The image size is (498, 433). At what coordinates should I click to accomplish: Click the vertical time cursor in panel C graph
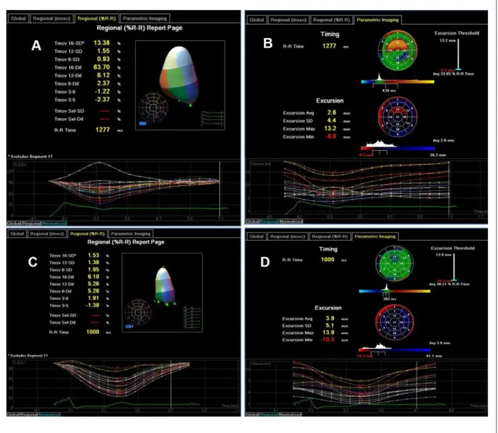(x=171, y=384)
